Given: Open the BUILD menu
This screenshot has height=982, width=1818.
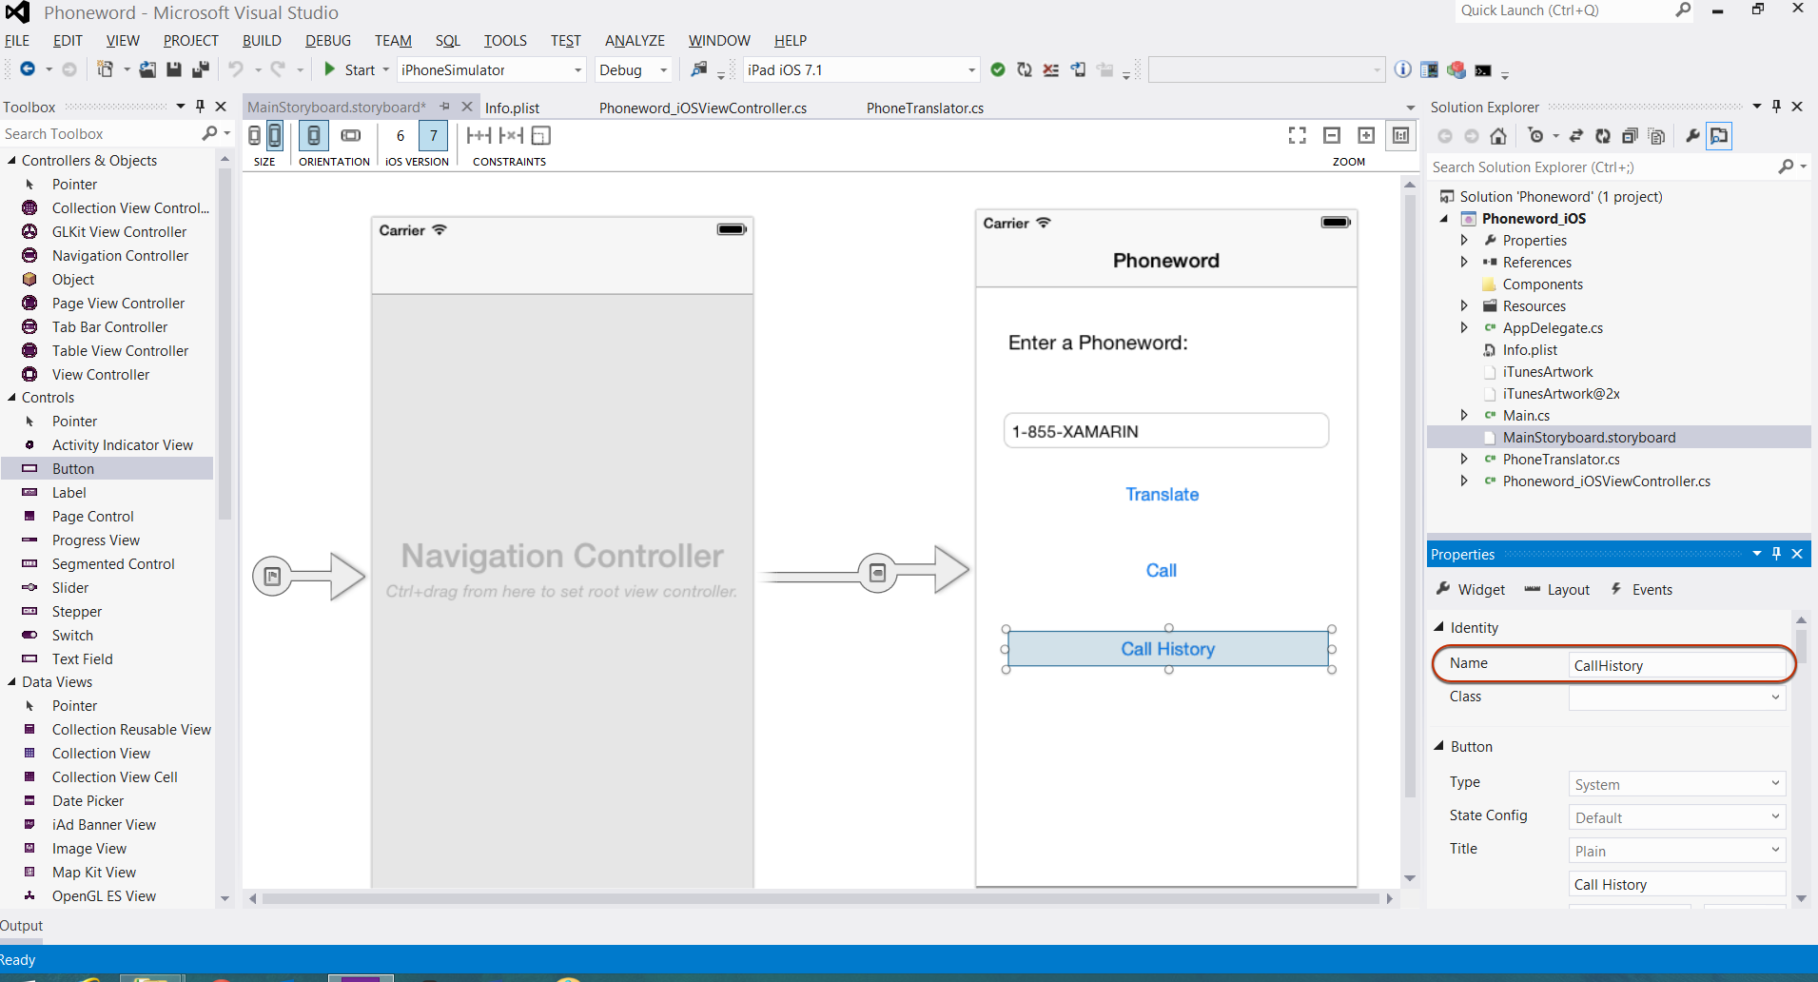Looking at the screenshot, I should point(262,41).
